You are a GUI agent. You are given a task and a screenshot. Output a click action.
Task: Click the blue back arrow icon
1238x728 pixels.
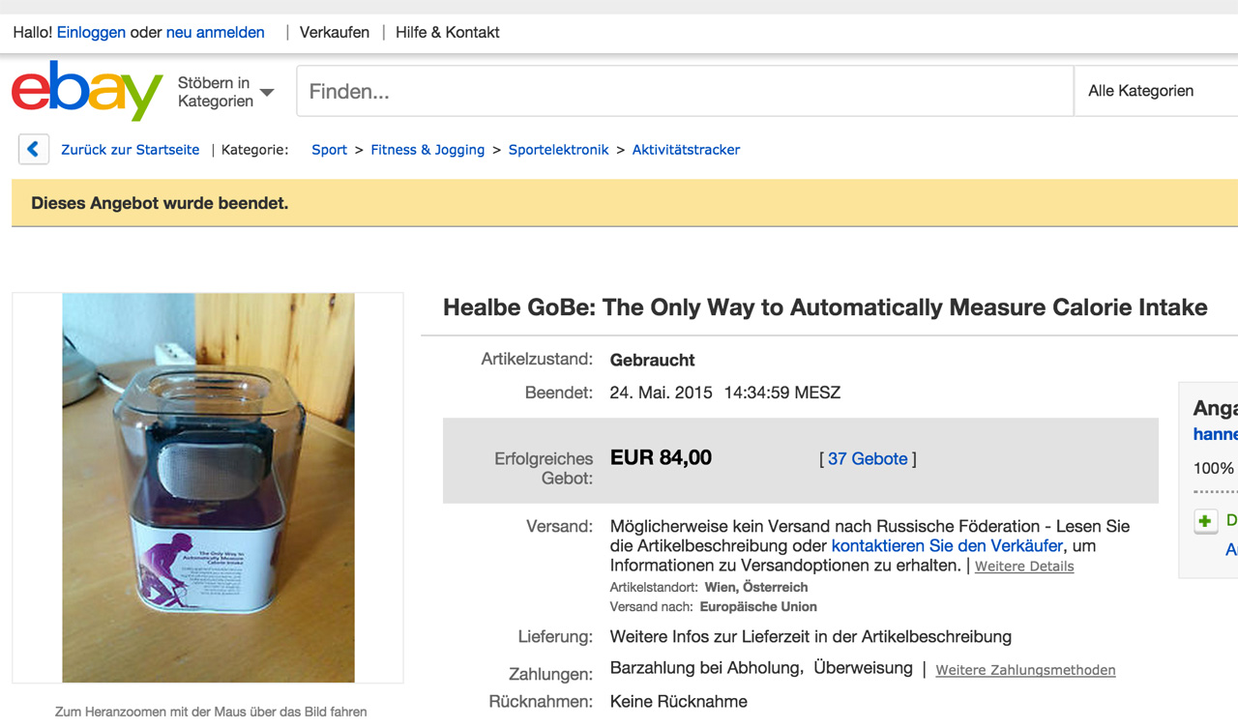[x=33, y=149]
